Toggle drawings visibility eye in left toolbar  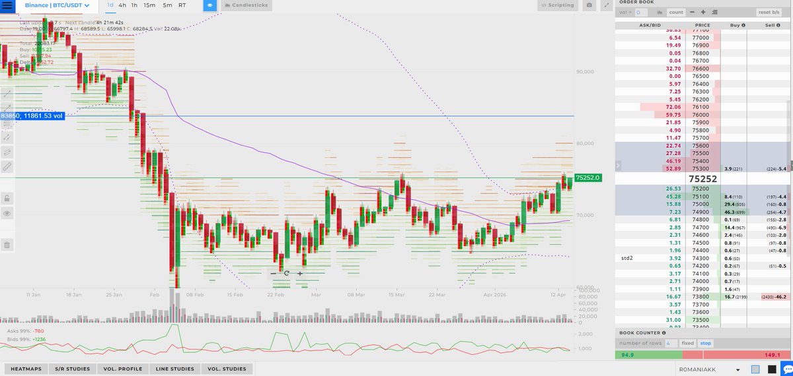tap(7, 213)
